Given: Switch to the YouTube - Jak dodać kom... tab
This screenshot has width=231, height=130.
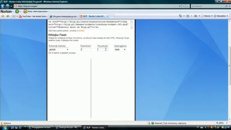Looking at the screenshot, I should tap(34, 16).
